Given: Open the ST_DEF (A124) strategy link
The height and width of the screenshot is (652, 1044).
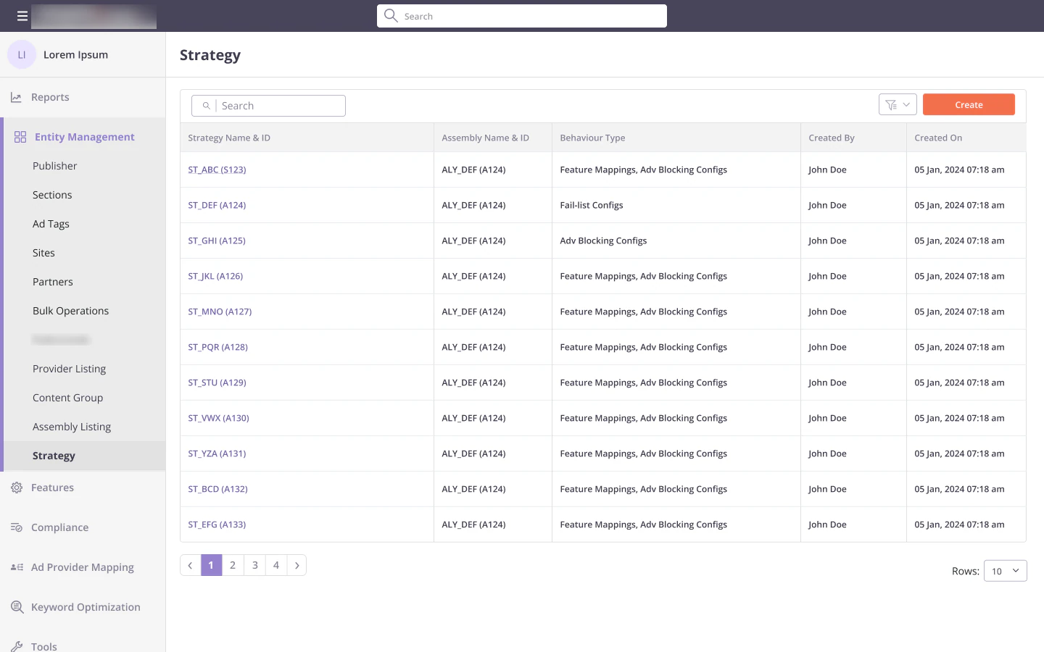Looking at the screenshot, I should tap(217, 205).
